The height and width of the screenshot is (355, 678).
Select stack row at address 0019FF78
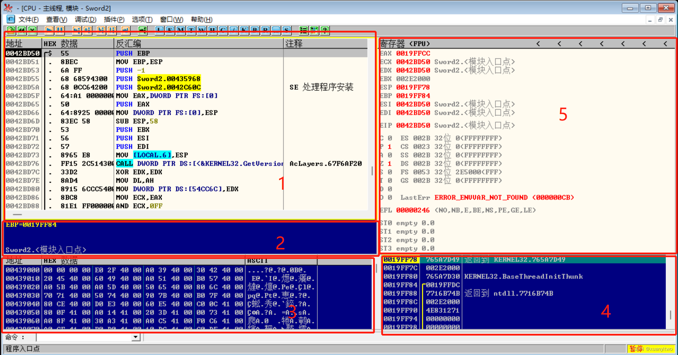click(x=524, y=260)
